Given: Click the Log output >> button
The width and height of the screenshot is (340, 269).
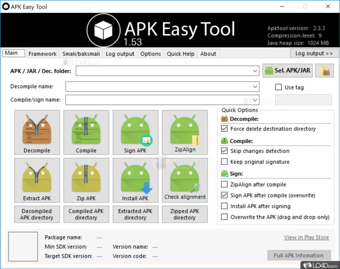Looking at the screenshot, I should coord(314,53).
